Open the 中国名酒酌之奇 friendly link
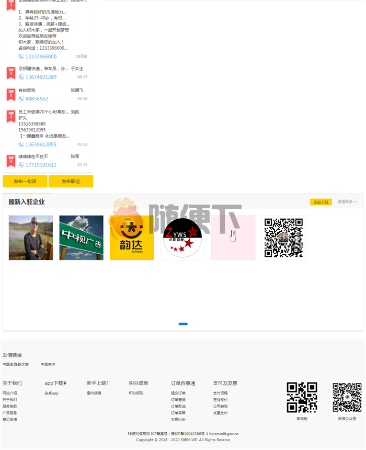Screen dimensions: 366x450 [16, 365]
